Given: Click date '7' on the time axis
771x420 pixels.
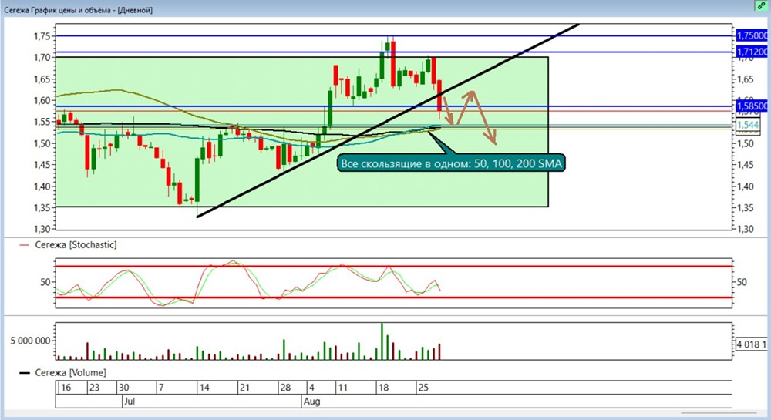Looking at the screenshot, I should click(x=161, y=388).
